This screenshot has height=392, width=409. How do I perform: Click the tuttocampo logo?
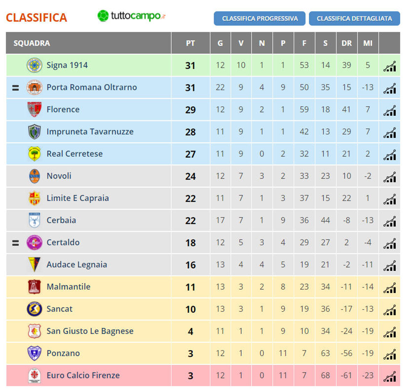tap(131, 16)
